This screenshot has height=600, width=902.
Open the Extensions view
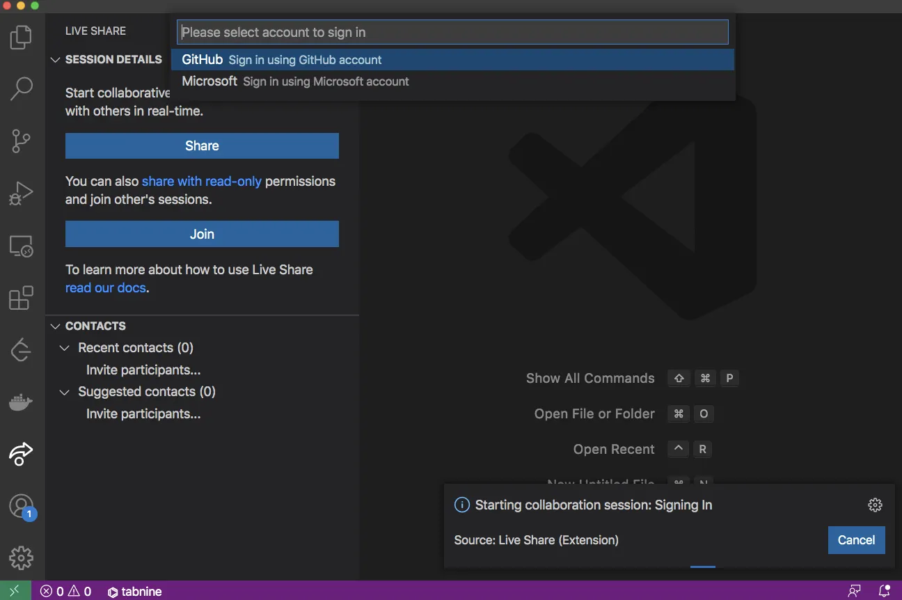coord(22,298)
